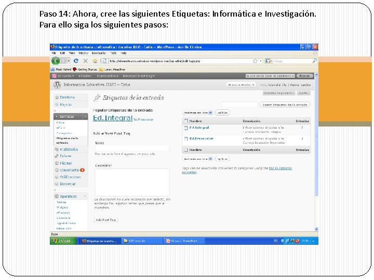The width and height of the screenshot is (374, 280).
Task: Go back with Firefox's green back arrow
Action: [x=56, y=61]
